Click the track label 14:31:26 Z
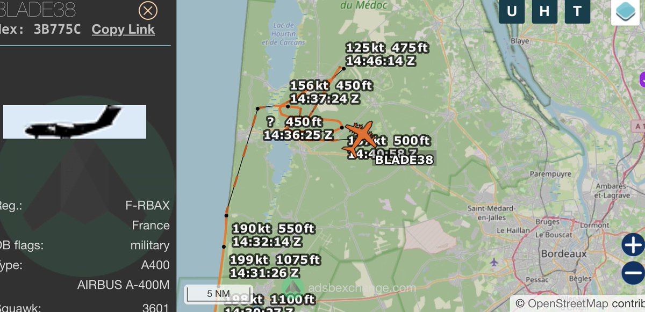645x312 pixels. tap(265, 273)
